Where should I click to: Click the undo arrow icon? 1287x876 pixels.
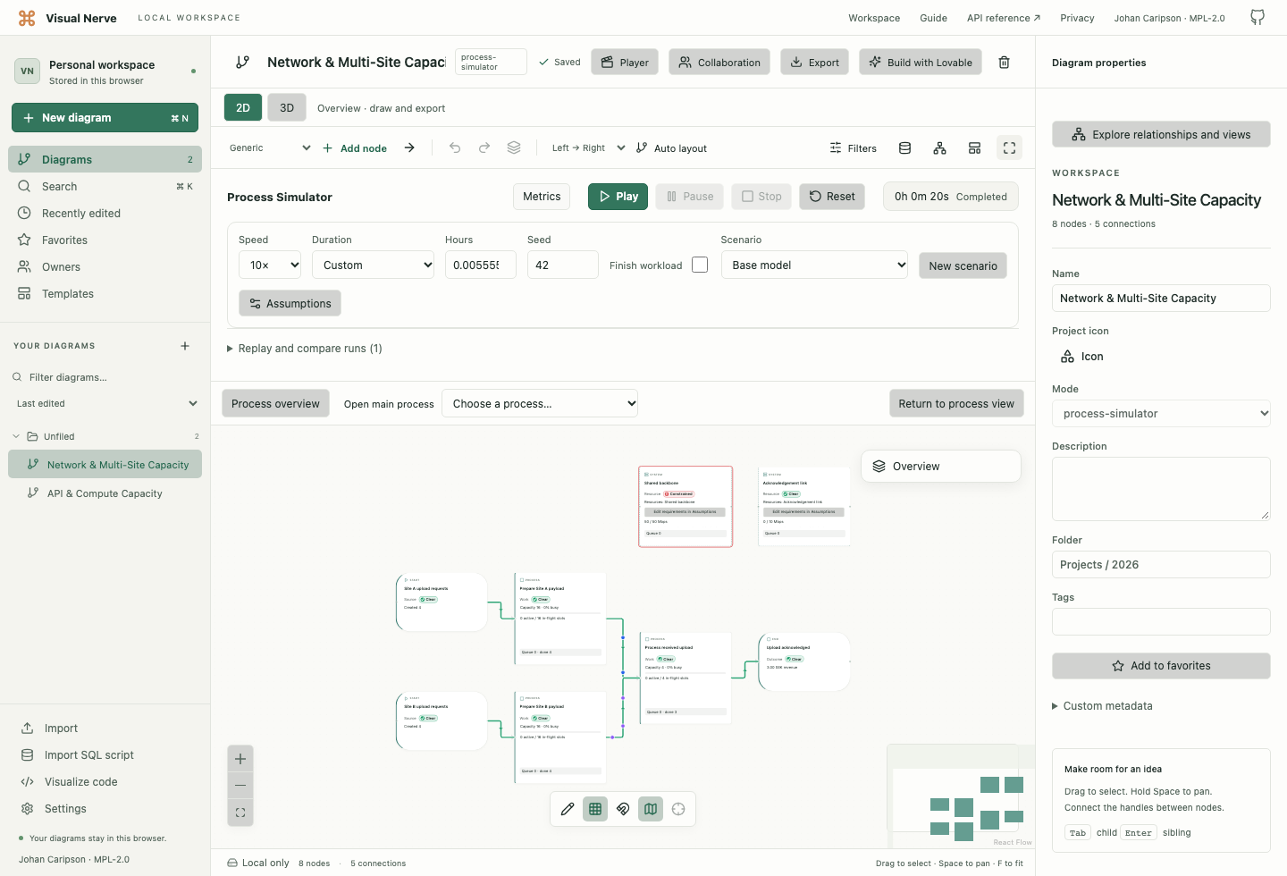point(455,147)
